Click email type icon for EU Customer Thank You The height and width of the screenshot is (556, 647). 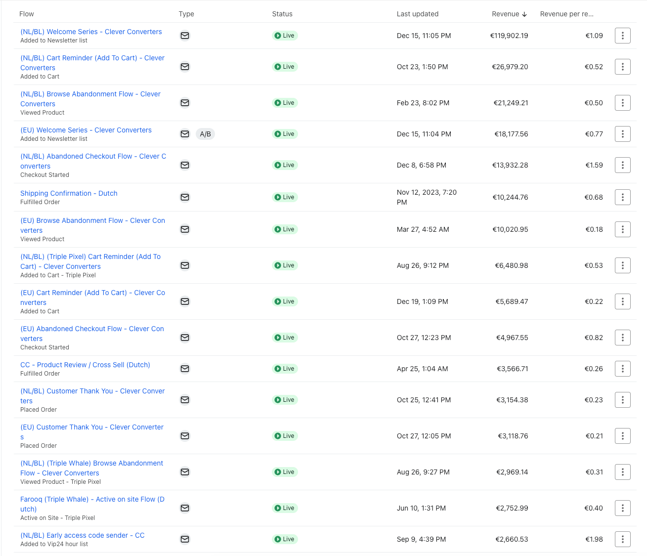(x=185, y=436)
